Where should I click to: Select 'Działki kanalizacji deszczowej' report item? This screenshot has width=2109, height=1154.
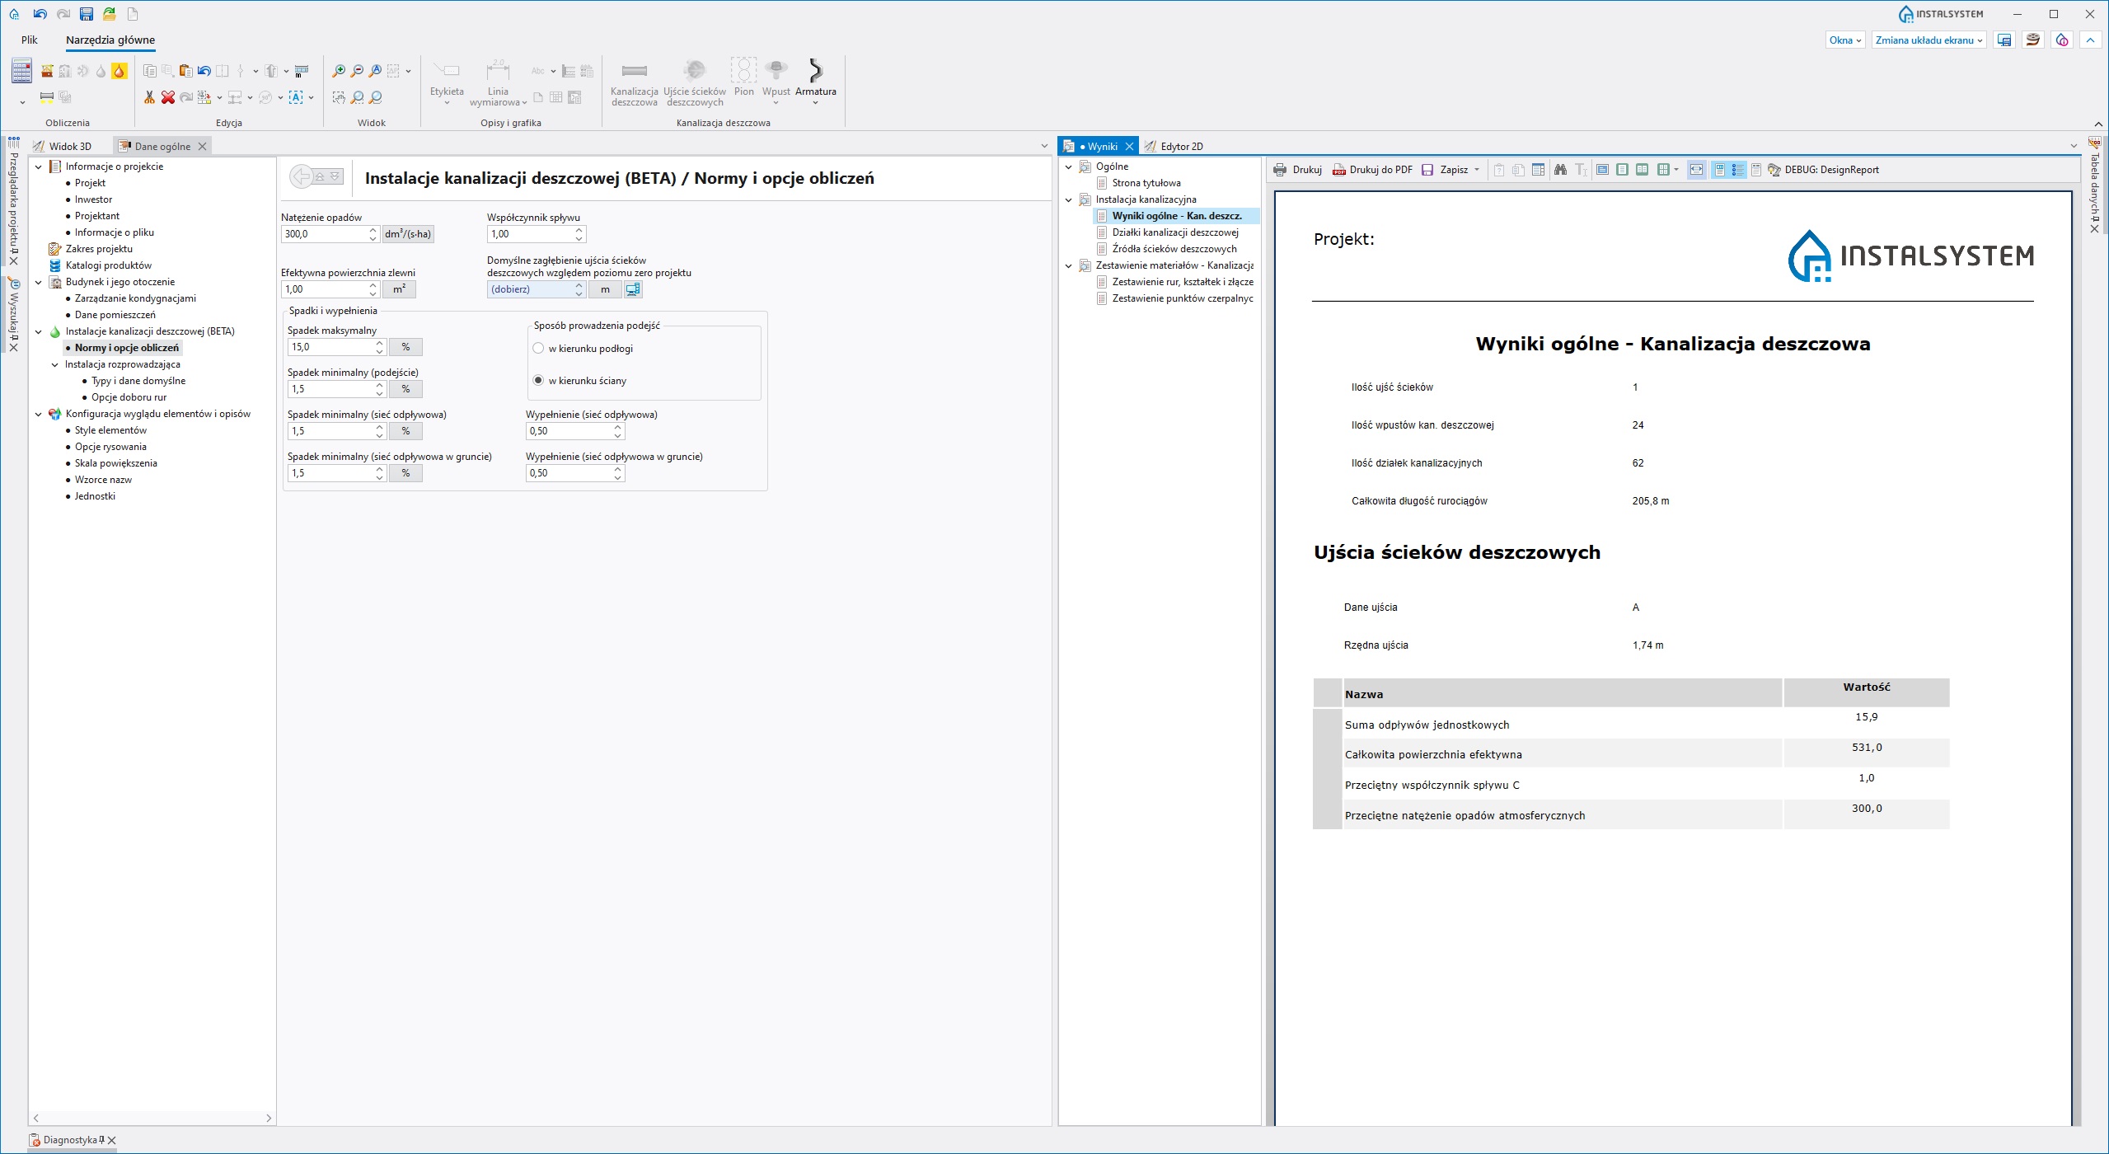pyautogui.click(x=1175, y=232)
